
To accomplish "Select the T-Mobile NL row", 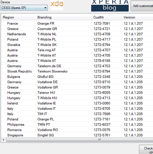I will [x=77, y=34].
